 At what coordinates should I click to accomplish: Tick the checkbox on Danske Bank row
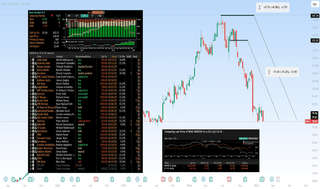33,114
